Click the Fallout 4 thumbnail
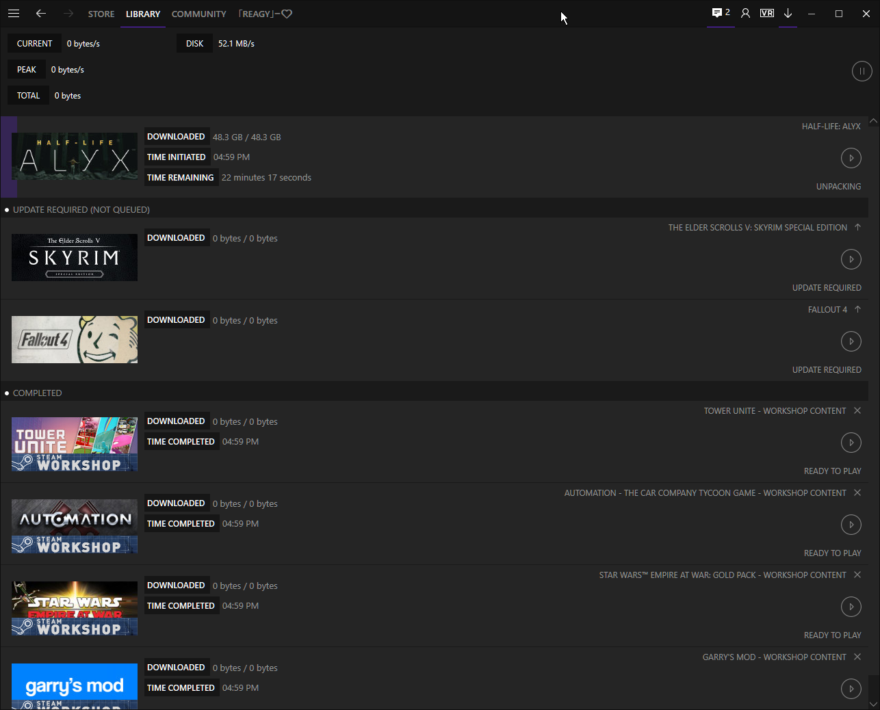This screenshot has height=710, width=880. pos(75,339)
